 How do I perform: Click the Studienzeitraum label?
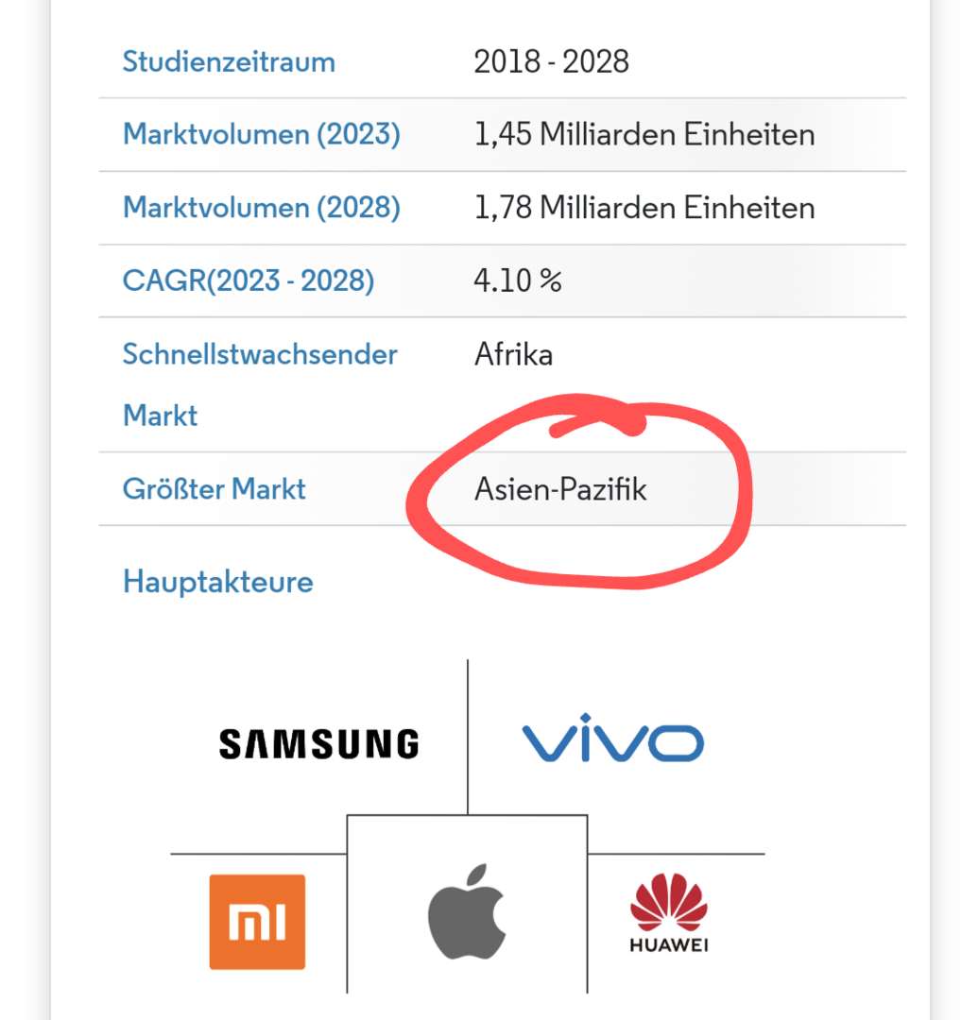click(229, 62)
